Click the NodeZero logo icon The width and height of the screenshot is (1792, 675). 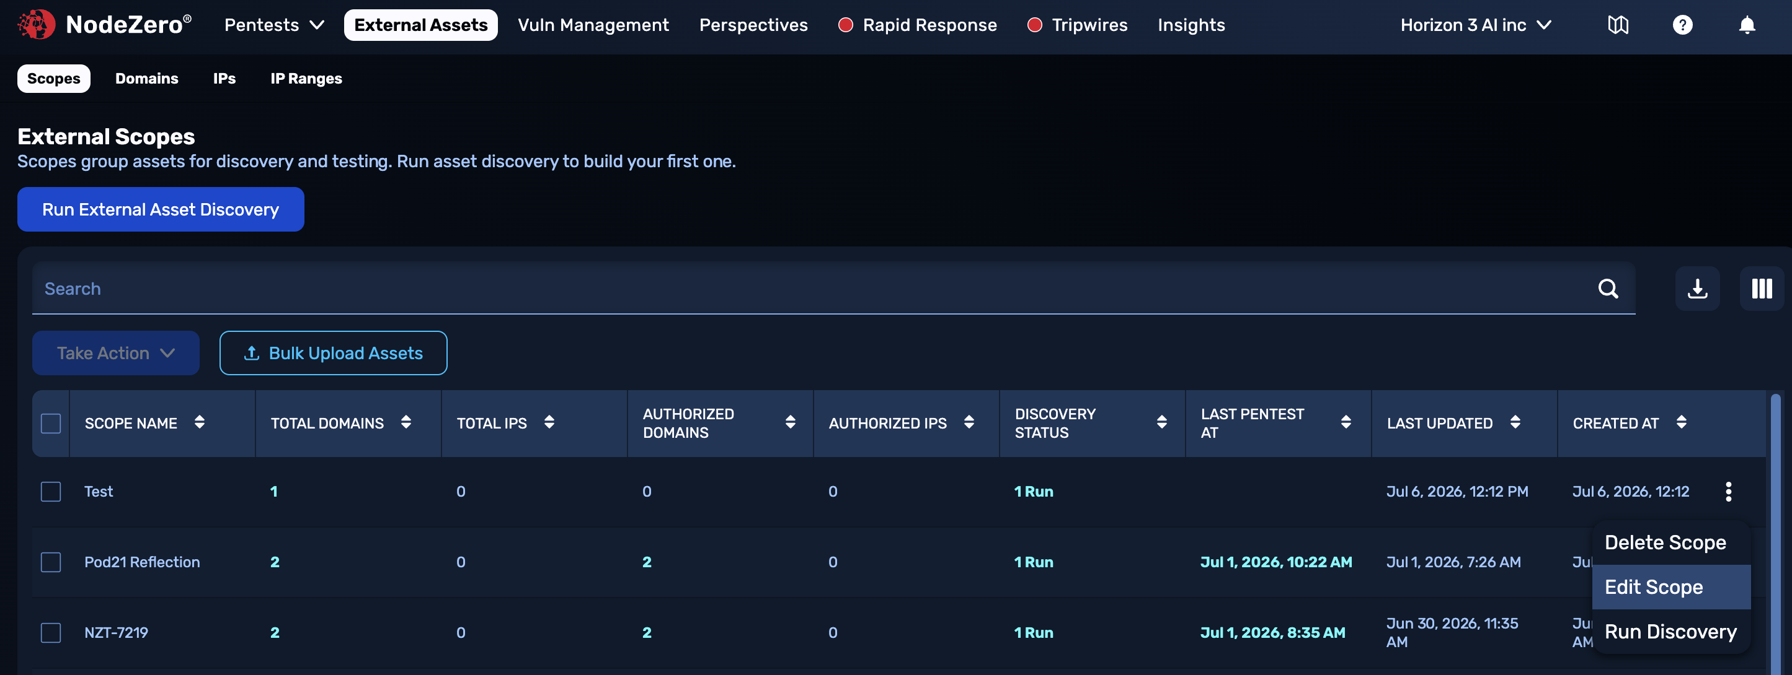pyautogui.click(x=36, y=25)
